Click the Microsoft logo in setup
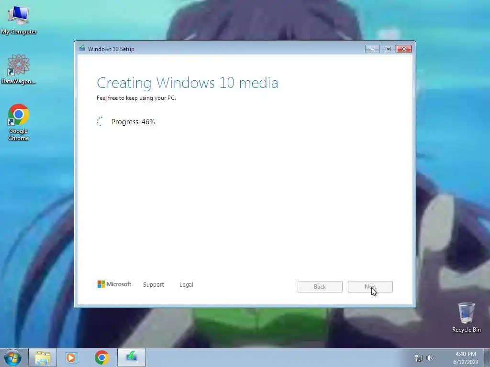Image resolution: width=490 pixels, height=367 pixels. (x=114, y=284)
